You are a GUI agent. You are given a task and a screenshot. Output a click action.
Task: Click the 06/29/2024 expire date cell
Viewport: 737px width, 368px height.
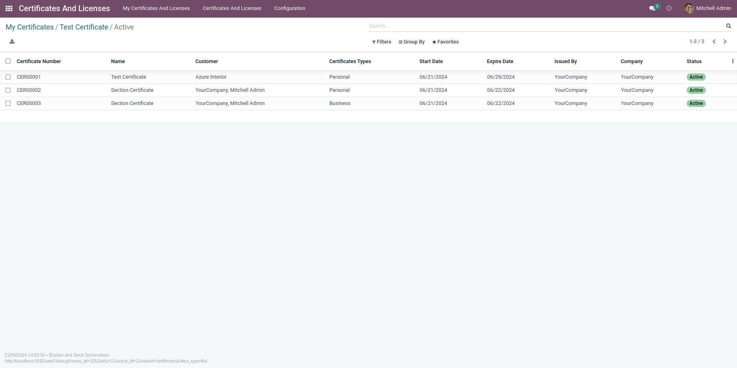point(501,77)
